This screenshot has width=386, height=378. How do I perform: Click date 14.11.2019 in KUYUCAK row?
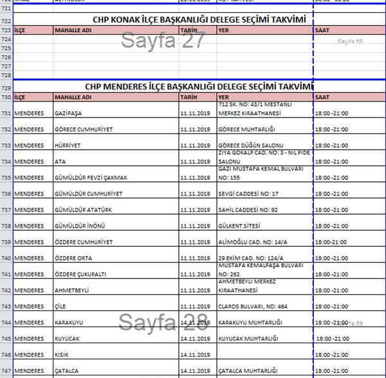[x=198, y=335]
